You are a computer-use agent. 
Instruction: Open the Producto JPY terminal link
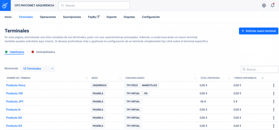pos(15,102)
